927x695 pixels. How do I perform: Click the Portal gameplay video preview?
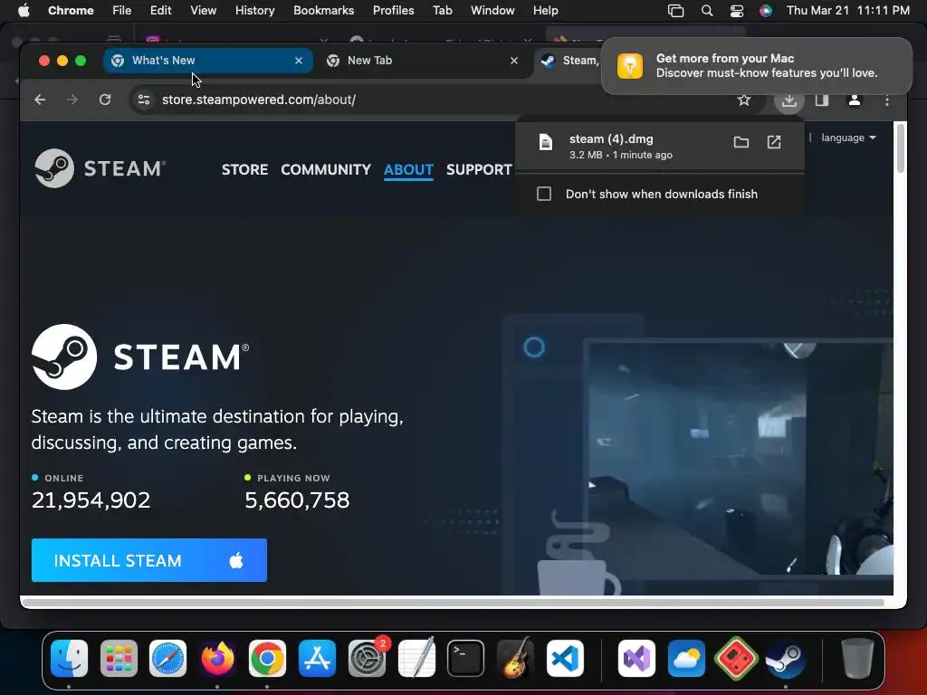pyautogui.click(x=739, y=458)
